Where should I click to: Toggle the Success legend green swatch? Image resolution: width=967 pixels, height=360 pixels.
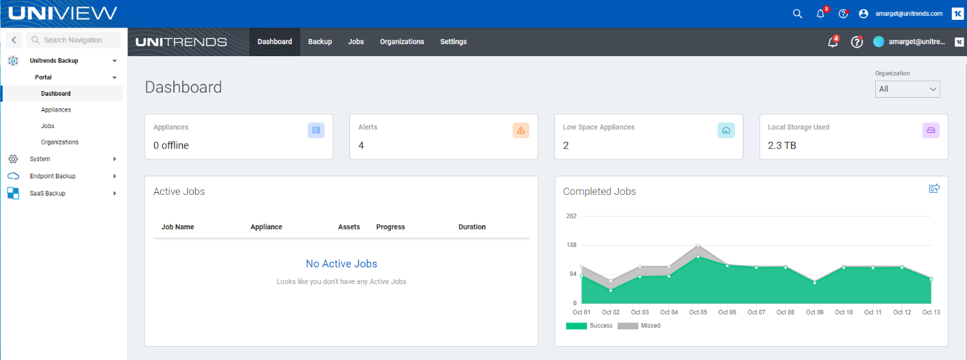[576, 326]
